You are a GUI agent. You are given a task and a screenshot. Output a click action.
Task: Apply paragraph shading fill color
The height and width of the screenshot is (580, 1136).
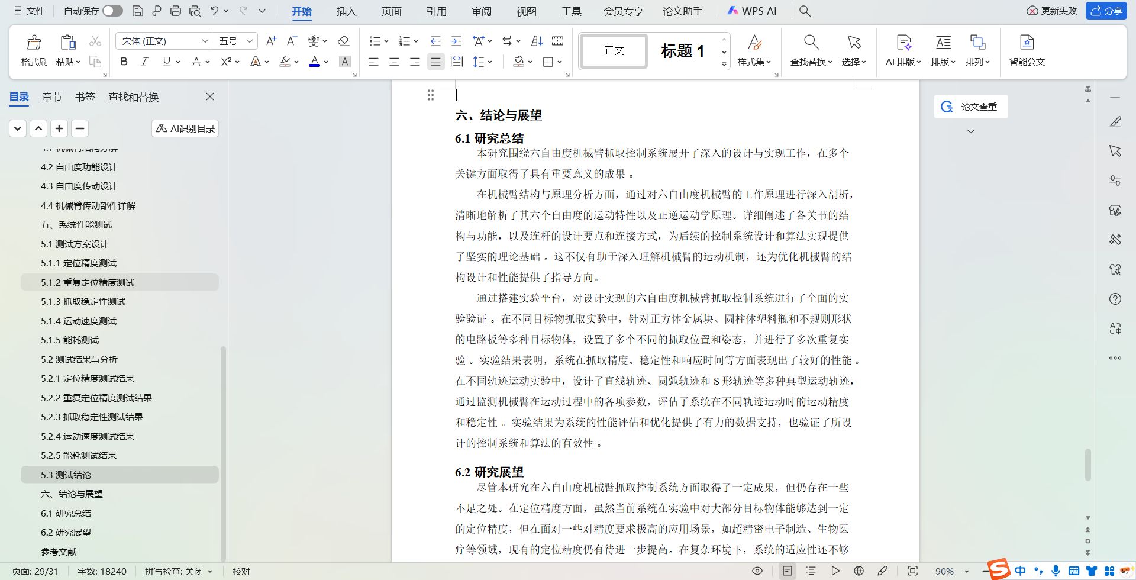coord(519,62)
